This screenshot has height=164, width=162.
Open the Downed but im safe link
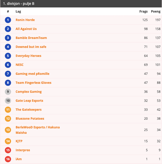tap(31, 47)
